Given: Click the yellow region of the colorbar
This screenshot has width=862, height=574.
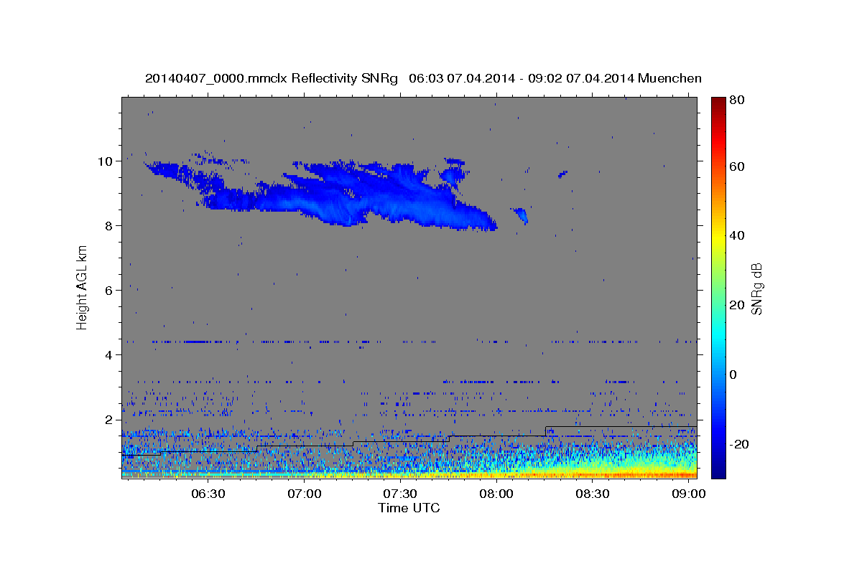Looking at the screenshot, I should point(718,235).
